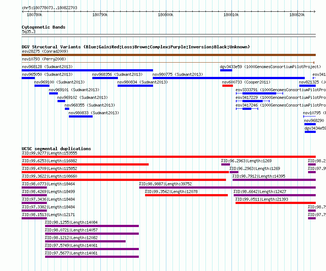Click the %ID:98.9887|Length:39752 duplication

[227, 188]
